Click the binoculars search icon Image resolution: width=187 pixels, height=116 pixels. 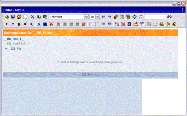pos(169,17)
